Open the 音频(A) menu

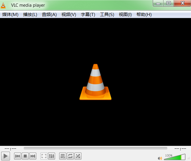point(49,15)
